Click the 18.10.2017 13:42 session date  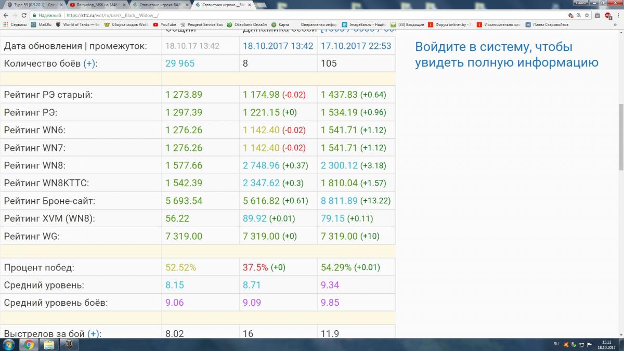[278, 46]
